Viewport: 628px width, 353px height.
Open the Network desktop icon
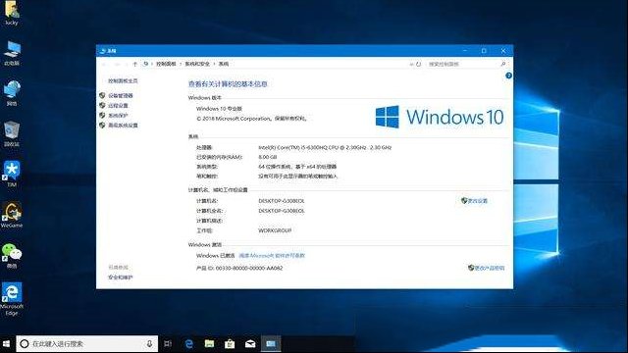[12, 93]
